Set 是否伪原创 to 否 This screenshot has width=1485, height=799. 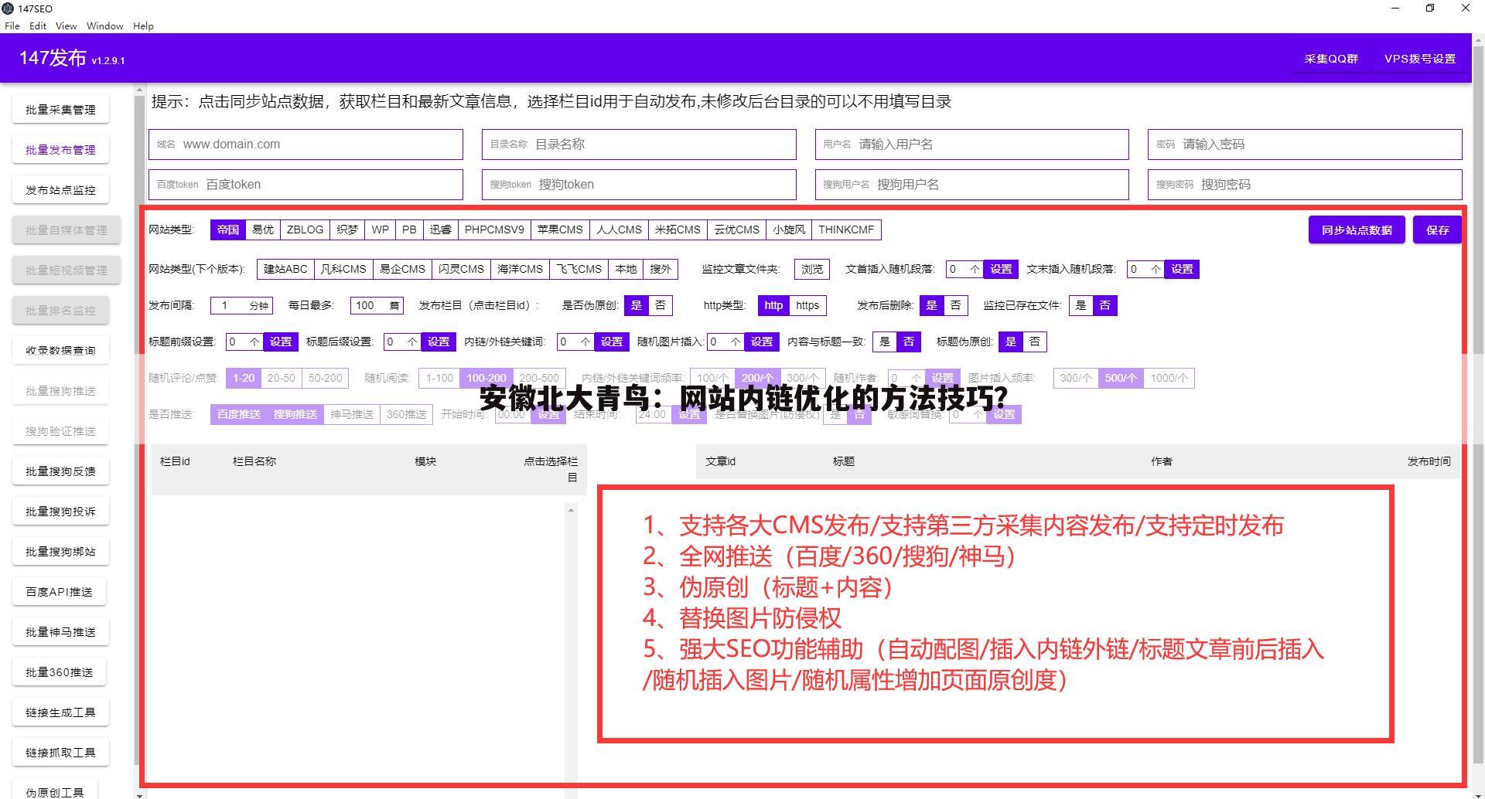[x=660, y=305]
